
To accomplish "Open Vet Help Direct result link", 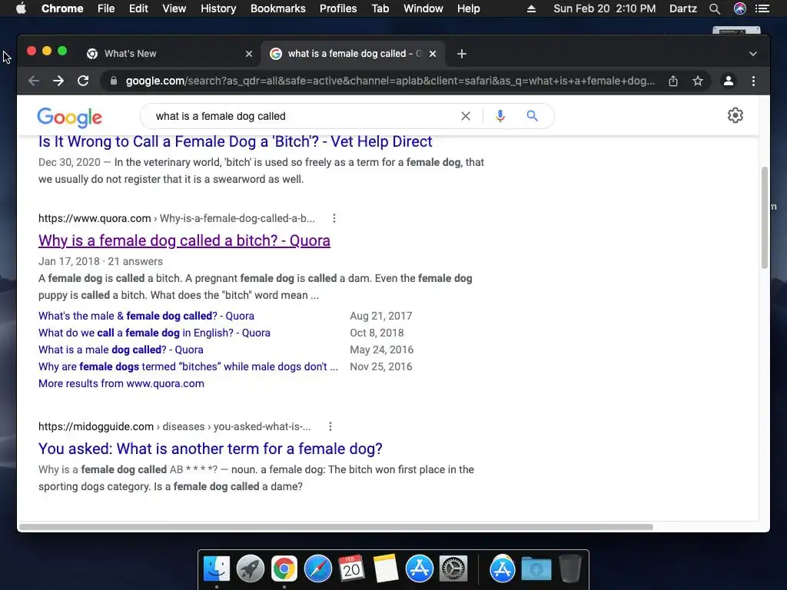I will (x=235, y=141).
